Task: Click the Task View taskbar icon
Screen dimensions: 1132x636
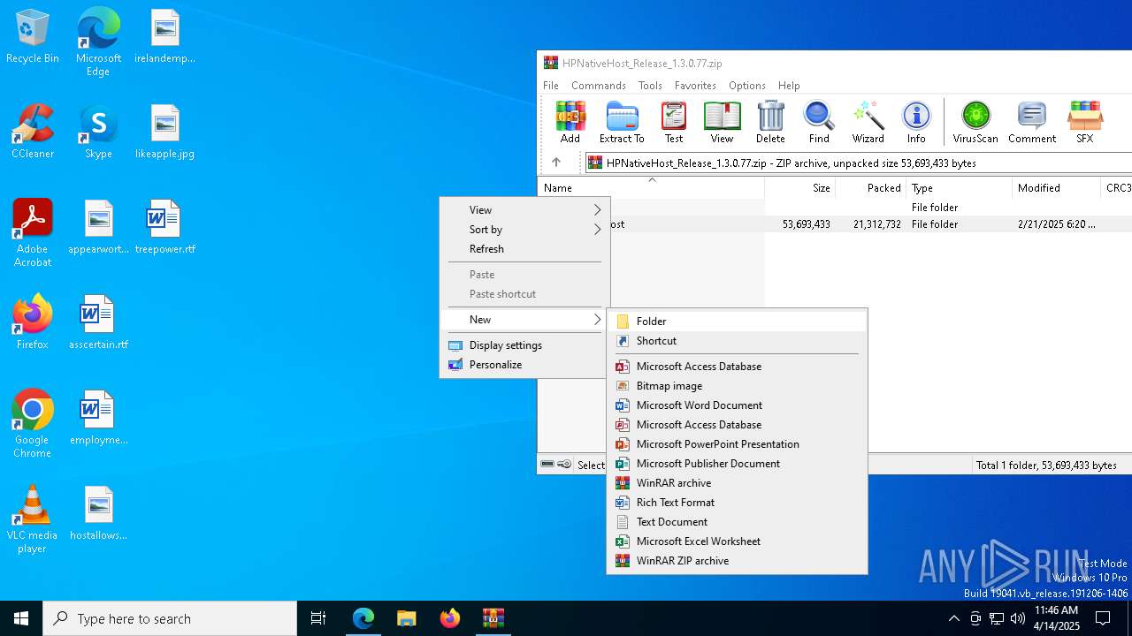Action: pyautogui.click(x=318, y=618)
